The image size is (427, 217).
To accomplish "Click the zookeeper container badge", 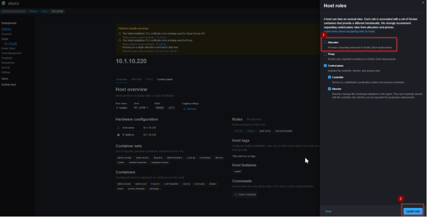I will (154, 189).
